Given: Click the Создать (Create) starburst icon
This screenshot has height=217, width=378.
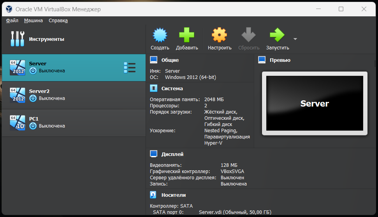Looking at the screenshot, I should [x=160, y=35].
